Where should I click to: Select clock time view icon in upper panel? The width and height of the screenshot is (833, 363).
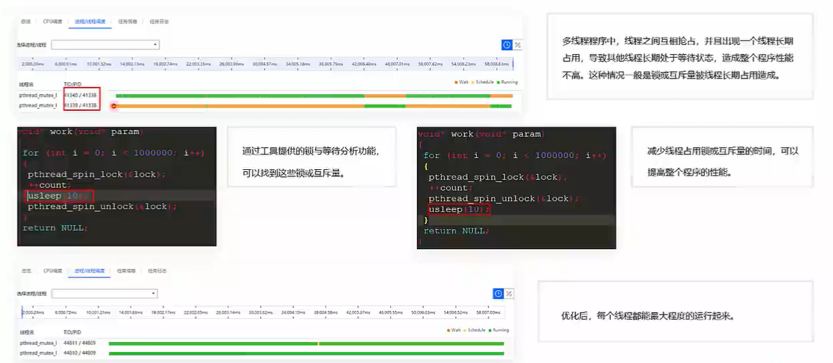(506, 45)
